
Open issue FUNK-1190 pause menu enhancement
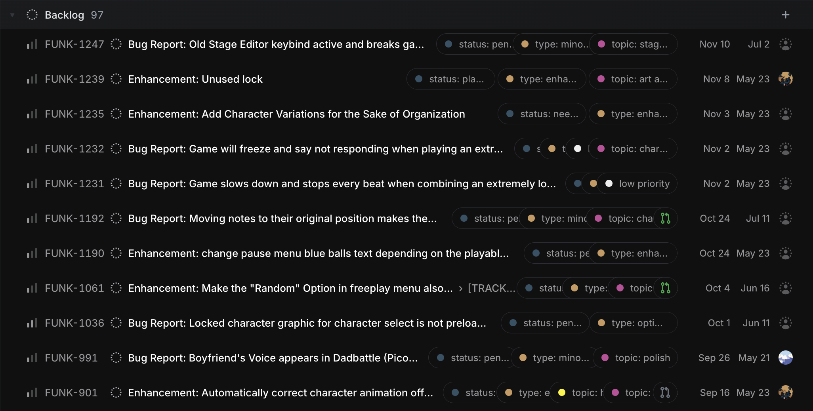(x=318, y=253)
